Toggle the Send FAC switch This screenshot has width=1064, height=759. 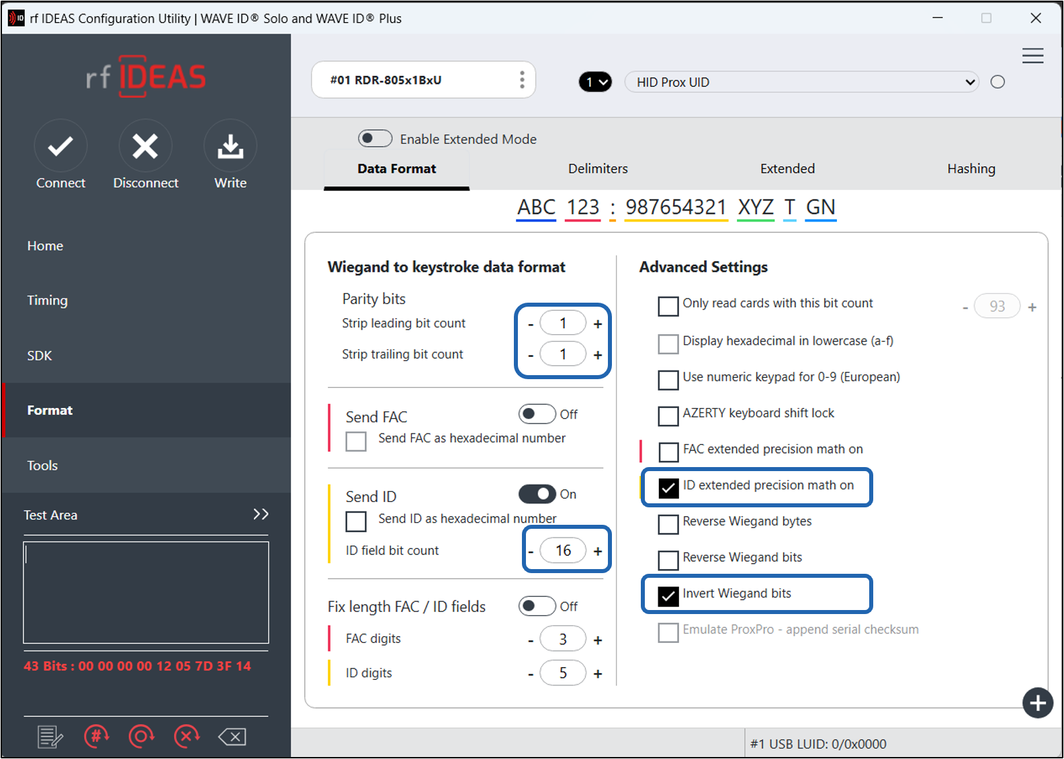pyautogui.click(x=537, y=414)
